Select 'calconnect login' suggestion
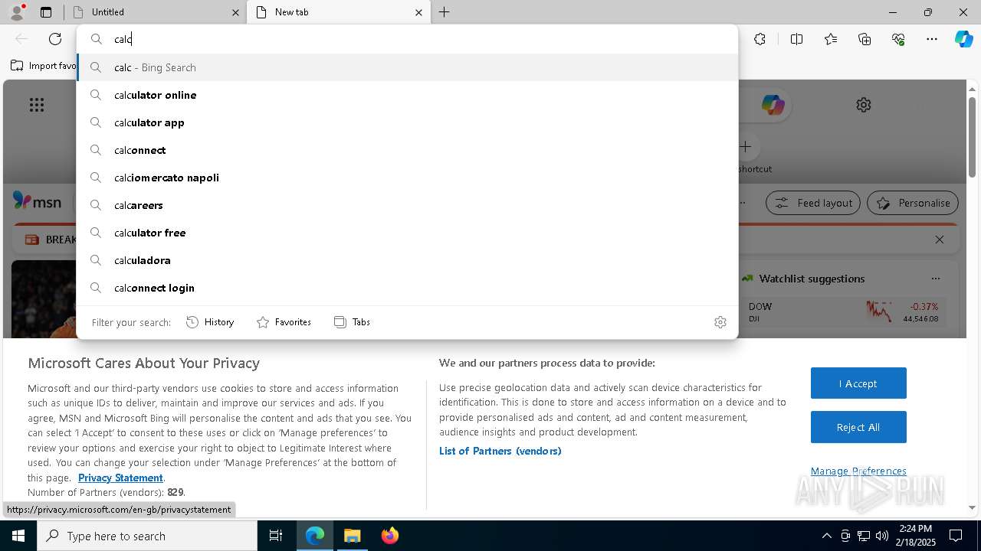Screen dimensions: 981x551 [x=408, y=288]
